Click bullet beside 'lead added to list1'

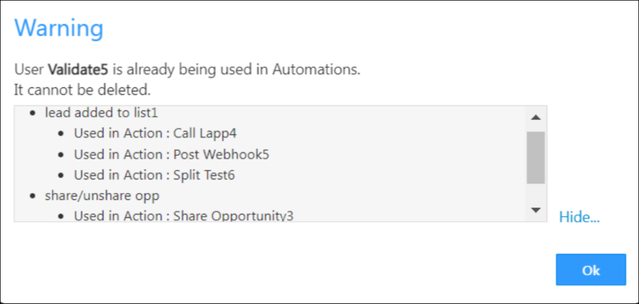pyautogui.click(x=33, y=113)
